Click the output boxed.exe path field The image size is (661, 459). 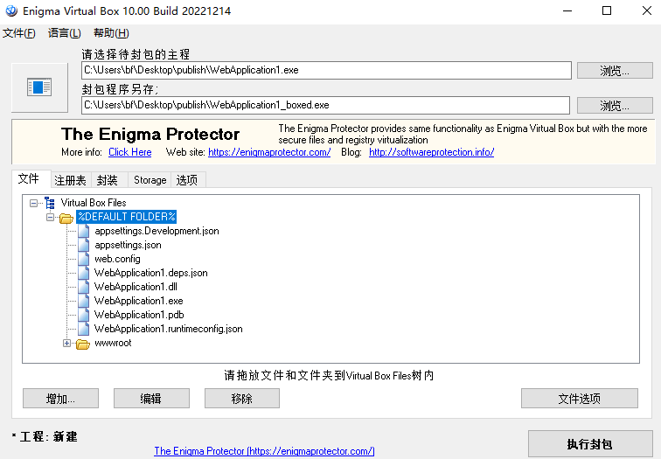pos(325,105)
